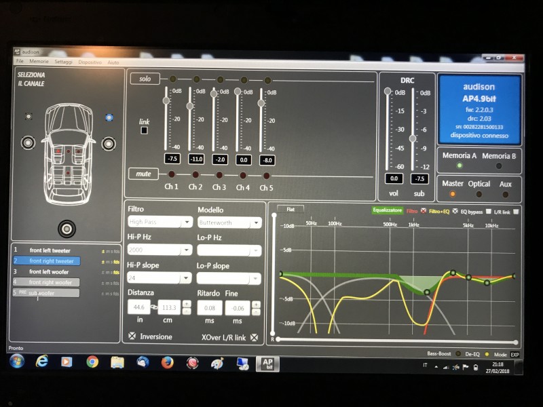543x407 pixels.
Task: Click the EXP mode button
Action: click(514, 354)
